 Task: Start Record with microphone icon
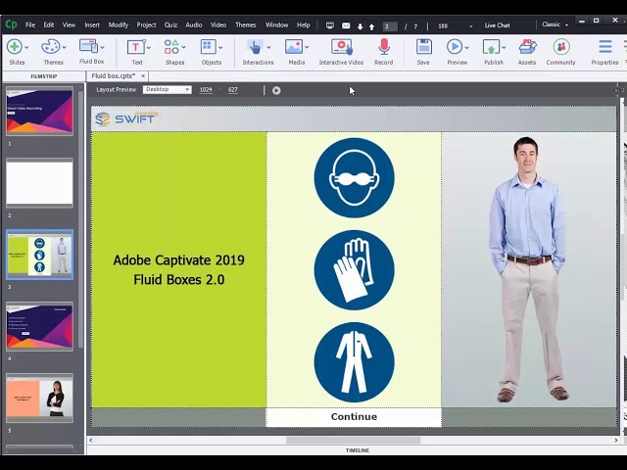pos(383,47)
